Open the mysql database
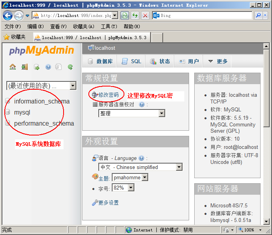This screenshot has height=235, width=272. (22, 112)
